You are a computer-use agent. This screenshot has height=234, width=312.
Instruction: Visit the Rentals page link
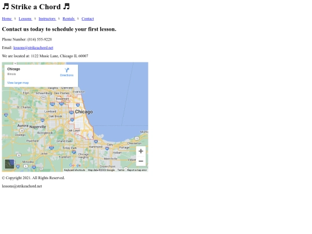pyautogui.click(x=69, y=18)
